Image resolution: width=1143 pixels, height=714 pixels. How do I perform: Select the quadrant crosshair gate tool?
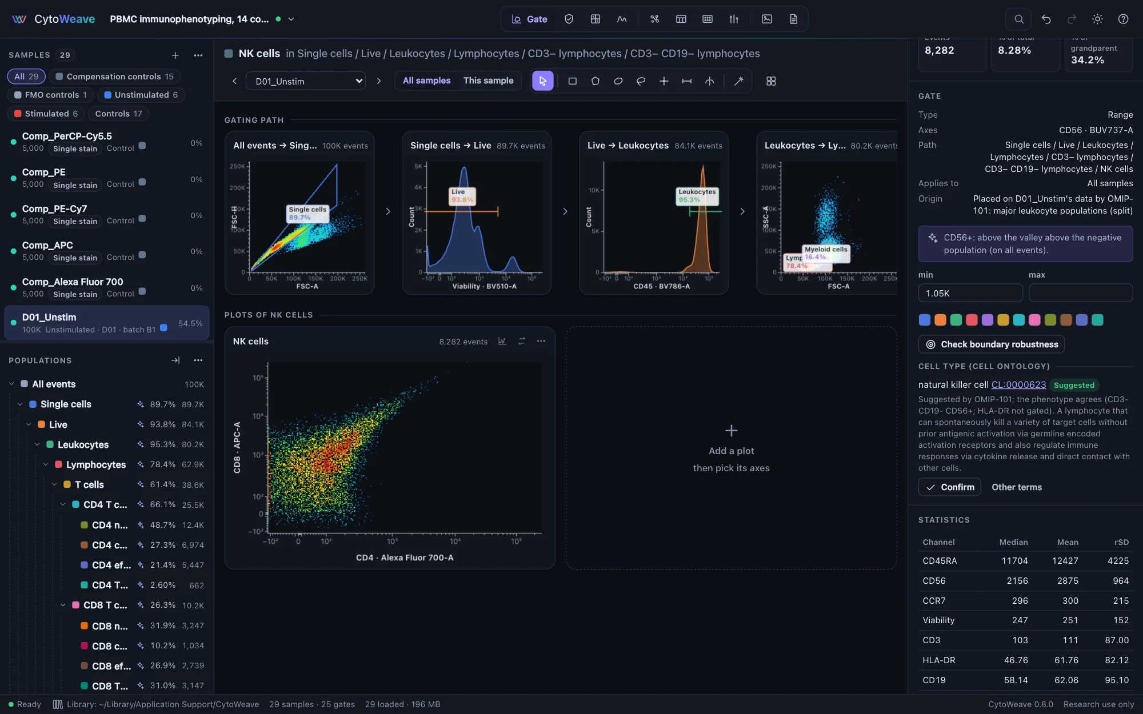tap(664, 81)
